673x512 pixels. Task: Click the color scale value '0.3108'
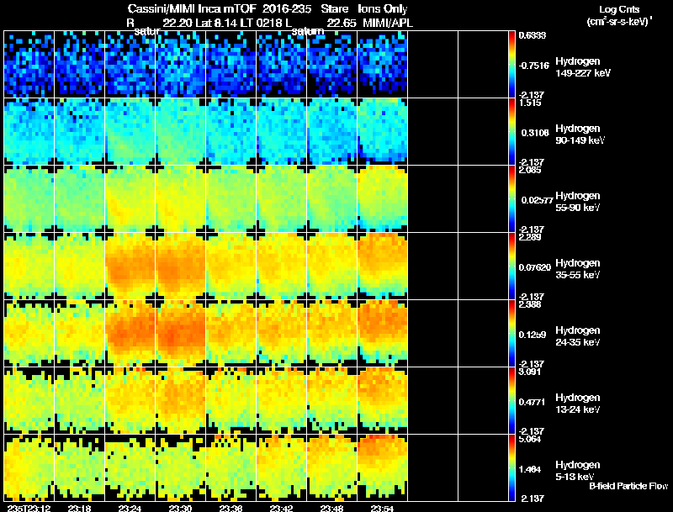(x=535, y=133)
